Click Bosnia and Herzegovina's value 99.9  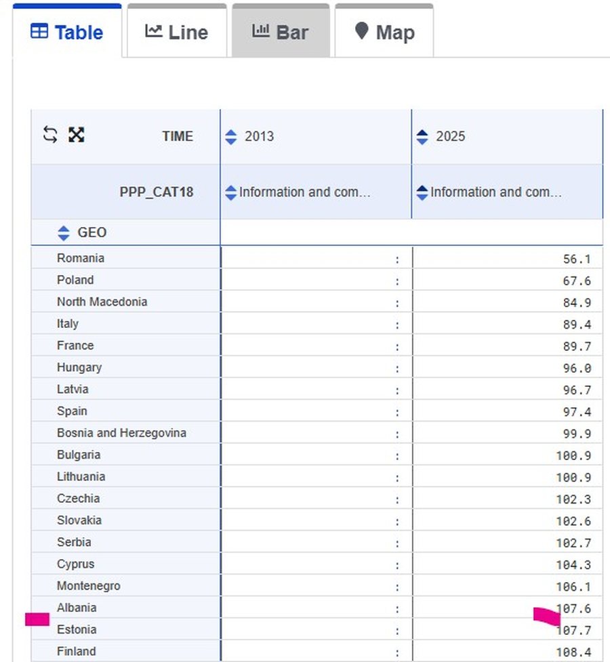[577, 434]
